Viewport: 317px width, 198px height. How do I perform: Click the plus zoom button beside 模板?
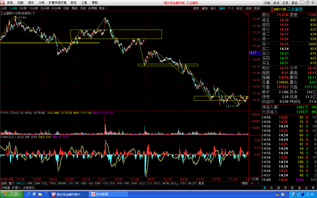252,183
